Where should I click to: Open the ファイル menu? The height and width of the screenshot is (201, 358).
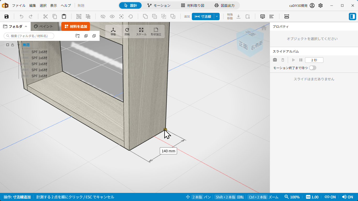(x=19, y=5)
